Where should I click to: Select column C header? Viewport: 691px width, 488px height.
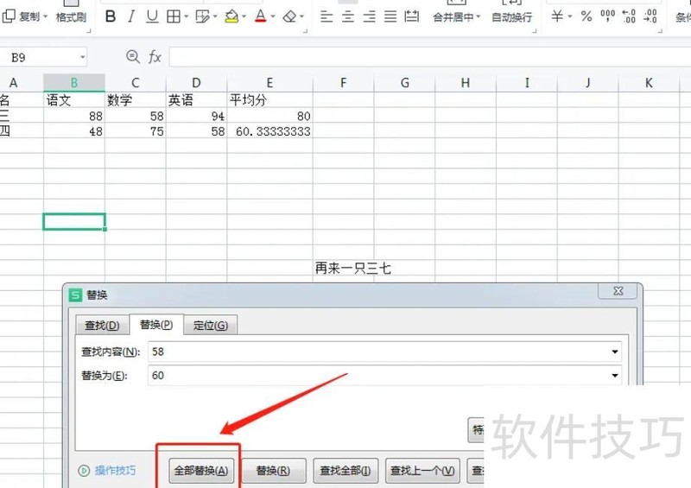136,83
